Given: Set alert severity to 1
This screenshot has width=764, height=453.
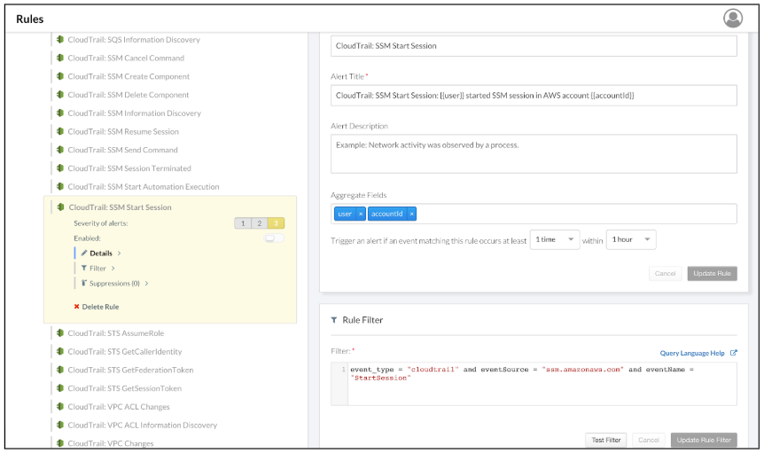Looking at the screenshot, I should (x=243, y=223).
